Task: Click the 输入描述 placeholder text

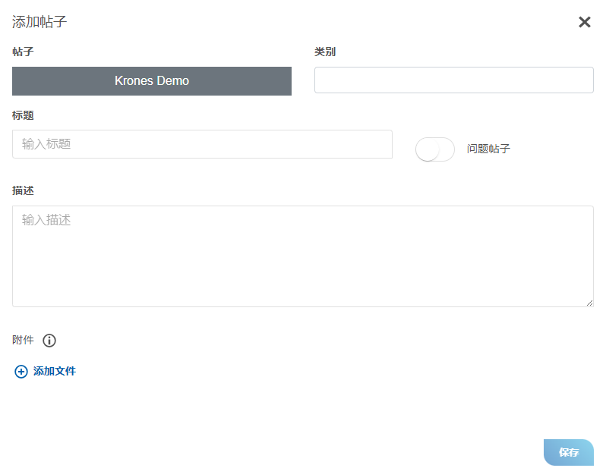Action: tap(46, 220)
